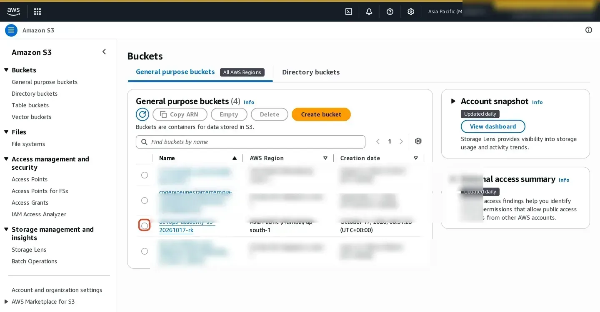Collapse the Files navigation group
This screenshot has width=600, height=312.
(x=6, y=132)
